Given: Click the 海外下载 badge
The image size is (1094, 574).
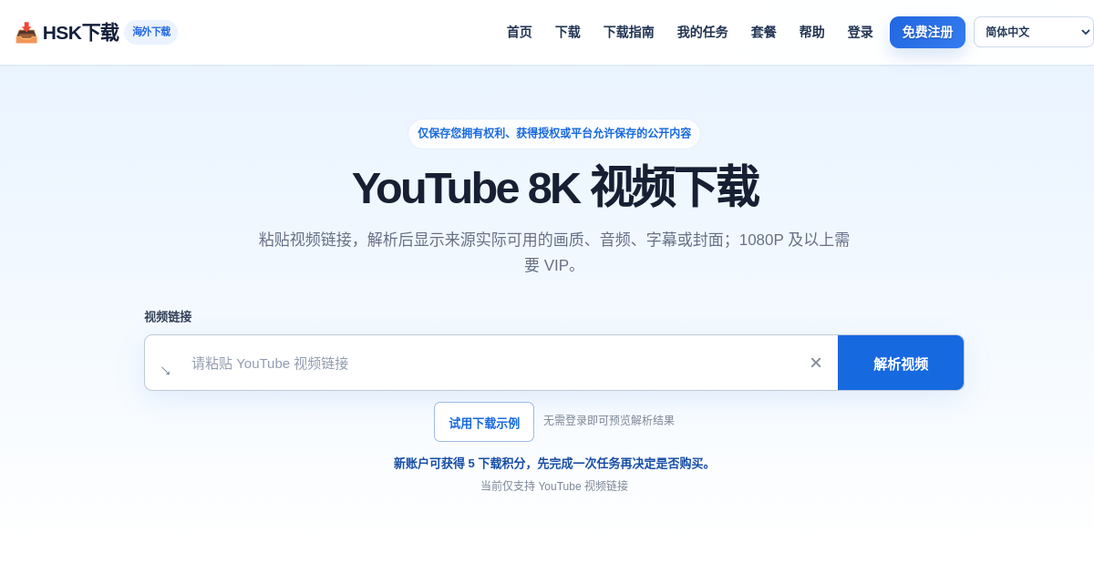Looking at the screenshot, I should point(151,32).
